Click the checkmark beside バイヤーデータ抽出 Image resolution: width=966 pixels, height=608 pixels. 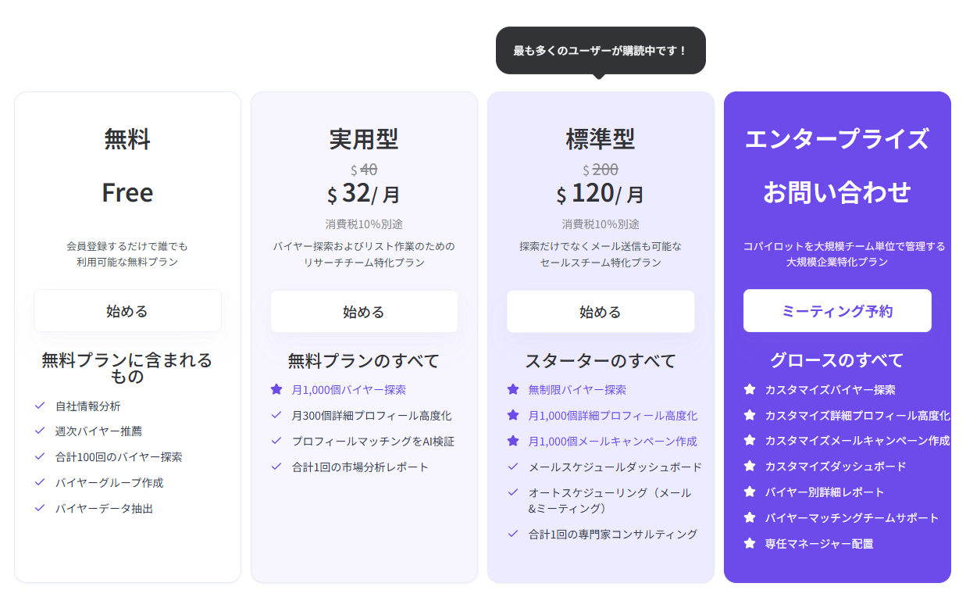click(x=40, y=508)
